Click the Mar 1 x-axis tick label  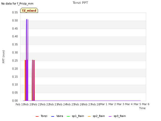pyautogui.click(x=104, y=104)
